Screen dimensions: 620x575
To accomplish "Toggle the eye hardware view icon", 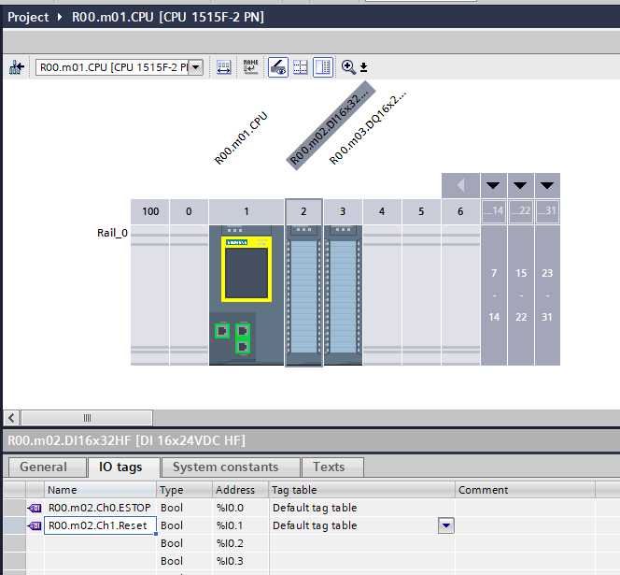I will 278,67.
